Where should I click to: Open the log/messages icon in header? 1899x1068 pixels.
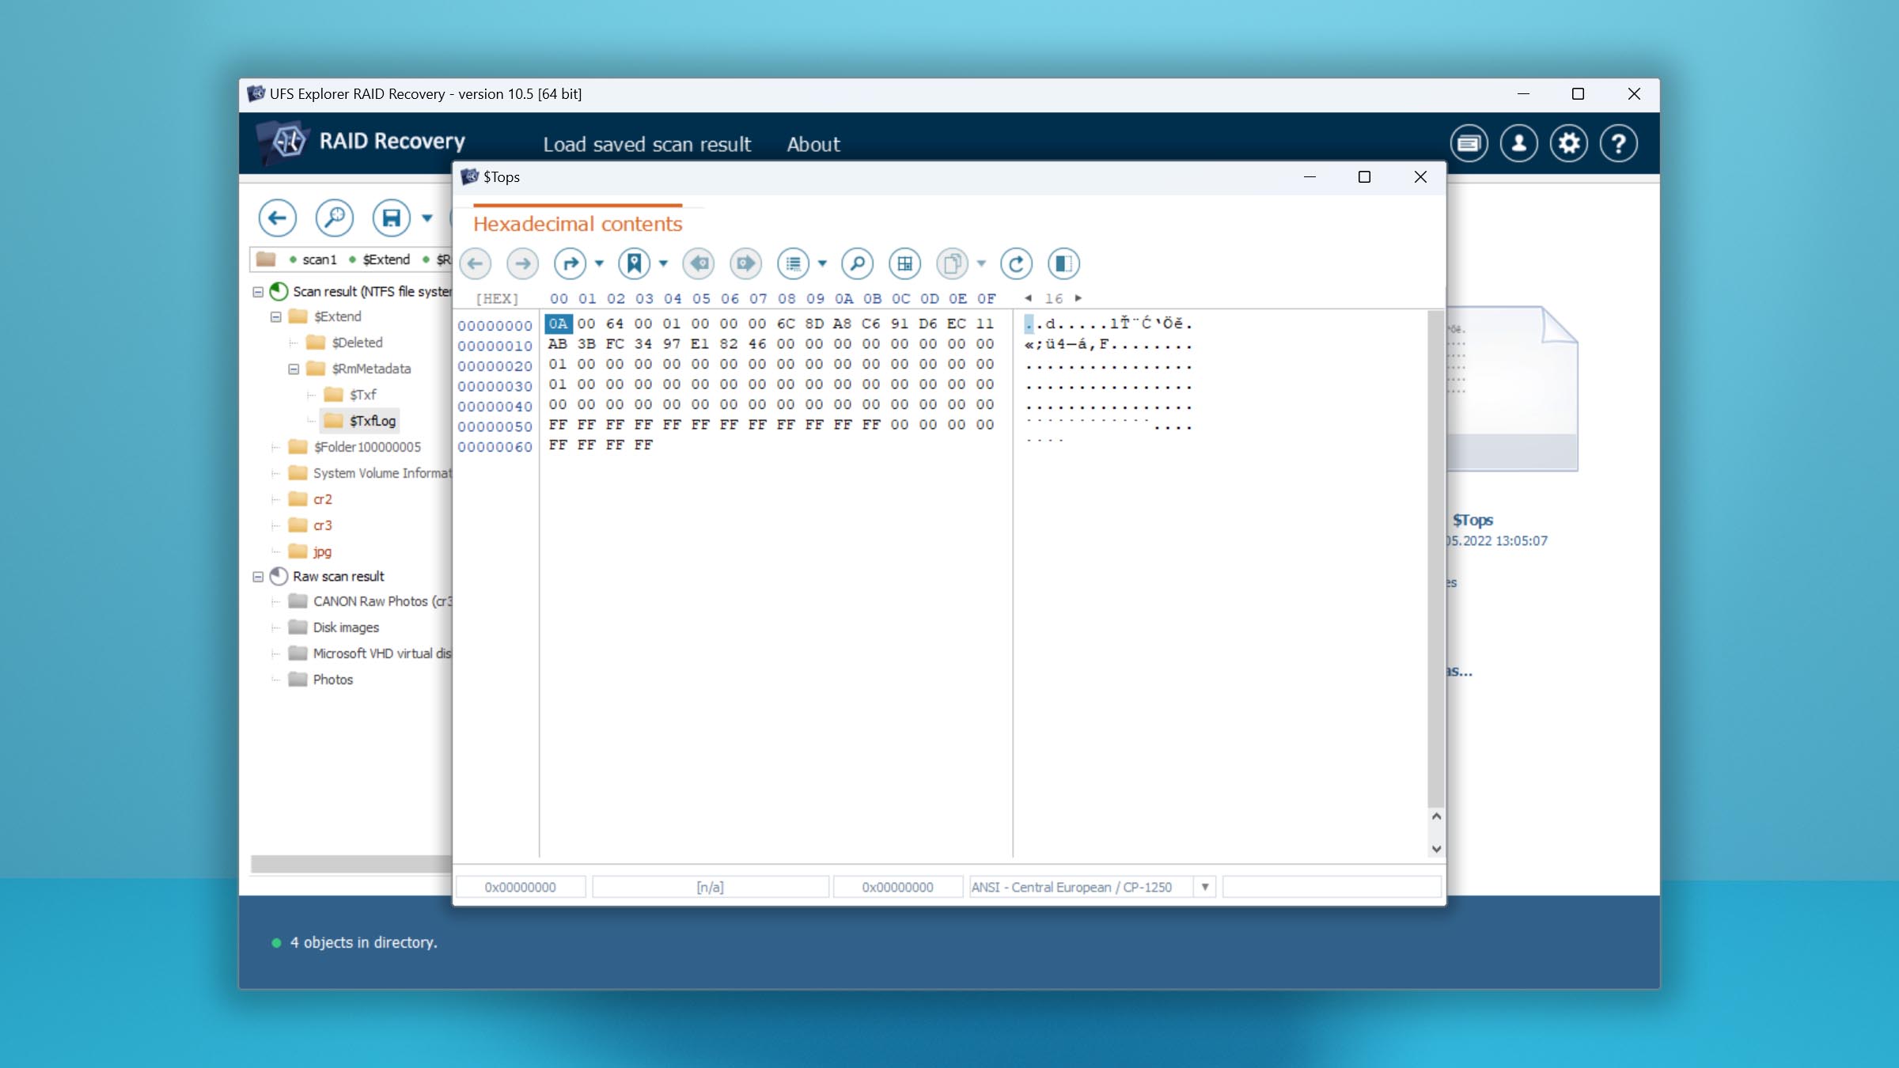coord(1469,143)
